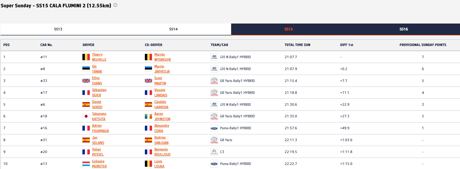Click the Total Time Sun column header

(x=297, y=45)
